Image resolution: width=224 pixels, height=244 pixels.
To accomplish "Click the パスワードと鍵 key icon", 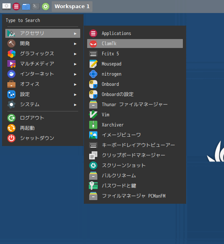I will (93, 186).
